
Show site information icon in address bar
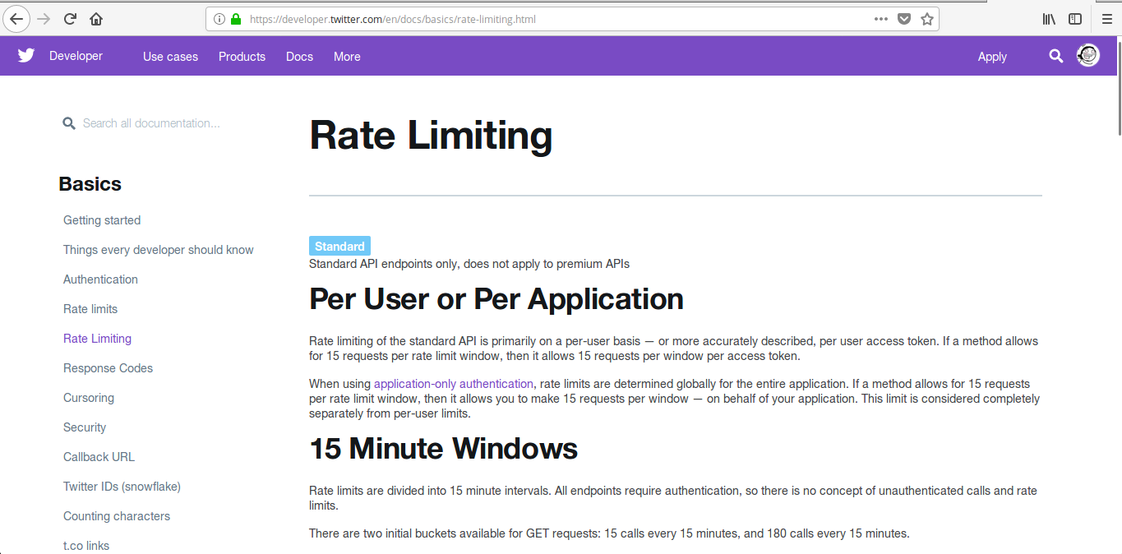[219, 19]
